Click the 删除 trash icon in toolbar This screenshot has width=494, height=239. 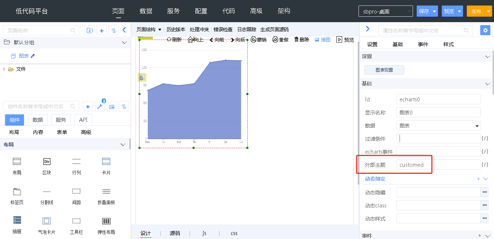coord(296,40)
